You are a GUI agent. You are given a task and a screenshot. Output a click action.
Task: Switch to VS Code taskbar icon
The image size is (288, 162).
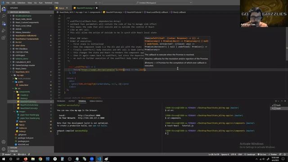(99, 159)
